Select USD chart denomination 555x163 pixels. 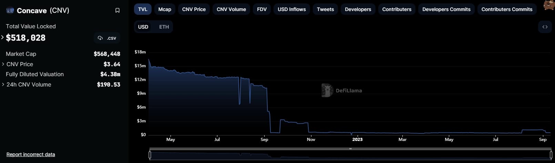point(143,27)
